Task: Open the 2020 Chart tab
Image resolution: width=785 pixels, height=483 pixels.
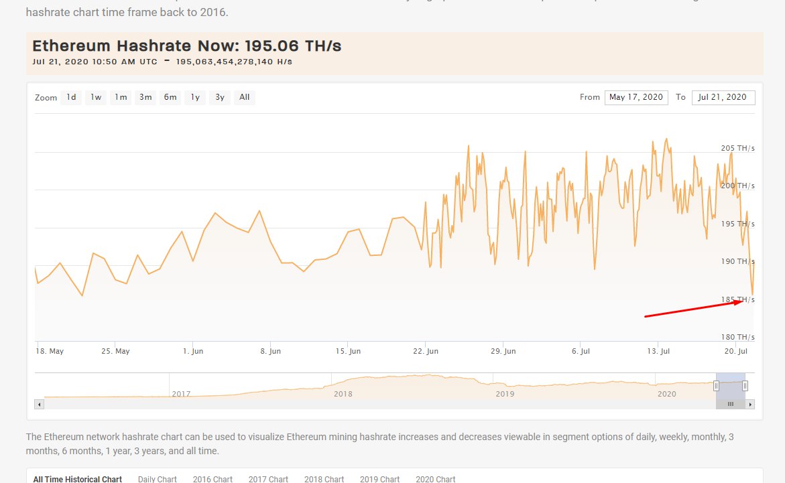Action: tap(436, 479)
